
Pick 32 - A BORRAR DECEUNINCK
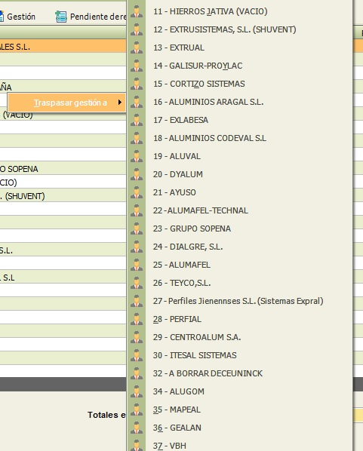point(208,373)
